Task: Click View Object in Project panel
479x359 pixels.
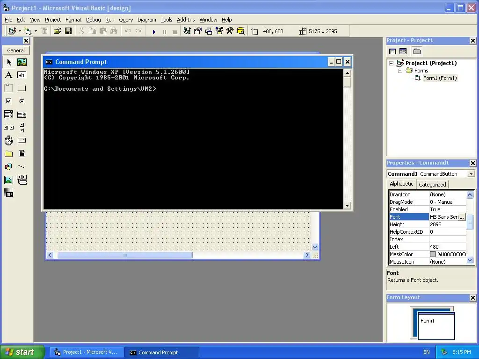Action: (x=403, y=51)
